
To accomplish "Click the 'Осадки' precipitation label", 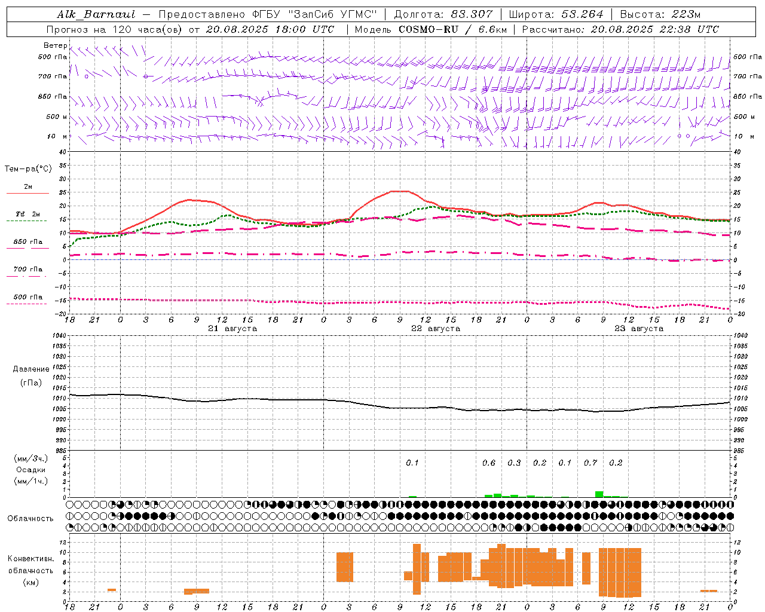I will pyautogui.click(x=30, y=470).
